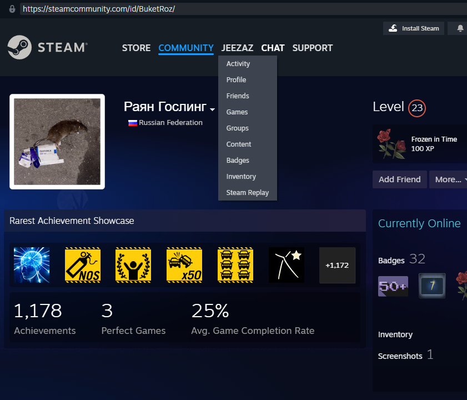Select Badges from the dropdown menu

[x=248, y=161]
